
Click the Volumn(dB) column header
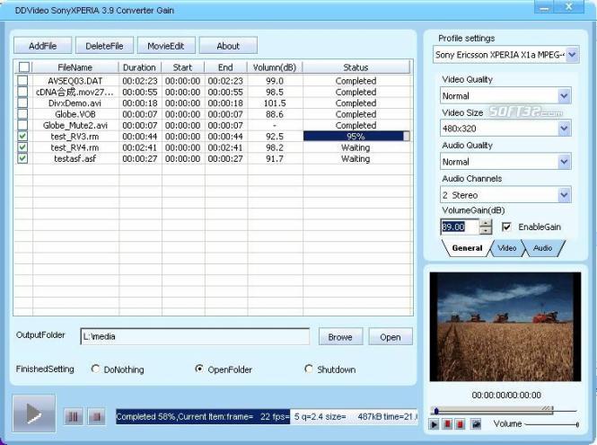pyautogui.click(x=275, y=67)
